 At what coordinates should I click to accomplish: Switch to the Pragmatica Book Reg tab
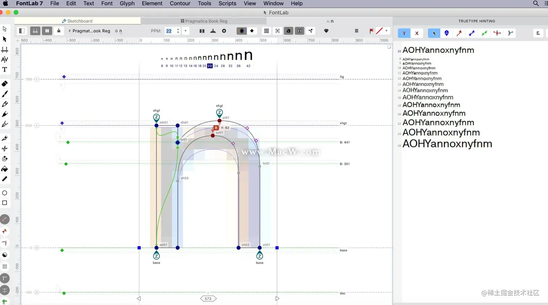(204, 21)
